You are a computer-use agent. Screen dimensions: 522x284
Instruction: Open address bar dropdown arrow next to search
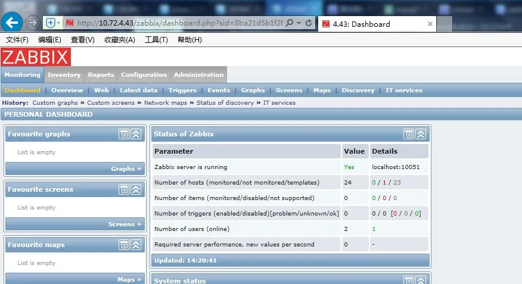pyautogui.click(x=299, y=23)
